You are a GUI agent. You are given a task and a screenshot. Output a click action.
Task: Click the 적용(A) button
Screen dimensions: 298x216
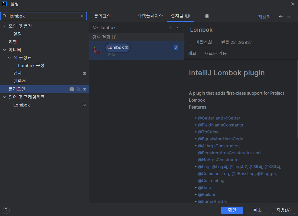[283, 210]
